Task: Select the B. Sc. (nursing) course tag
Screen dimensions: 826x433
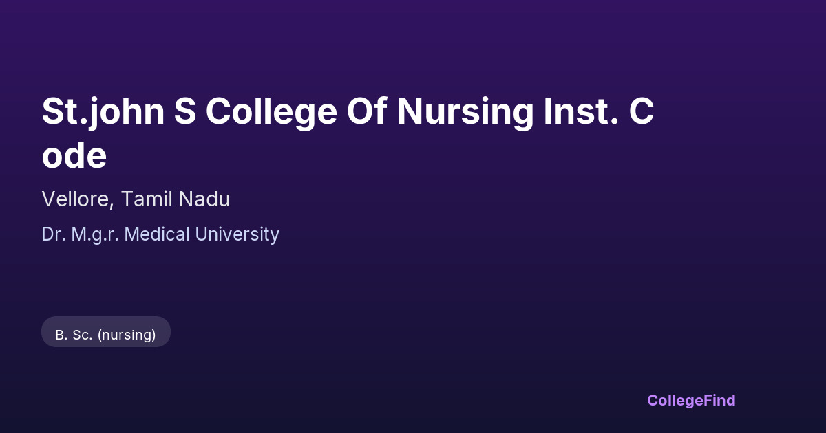Action: tap(106, 335)
